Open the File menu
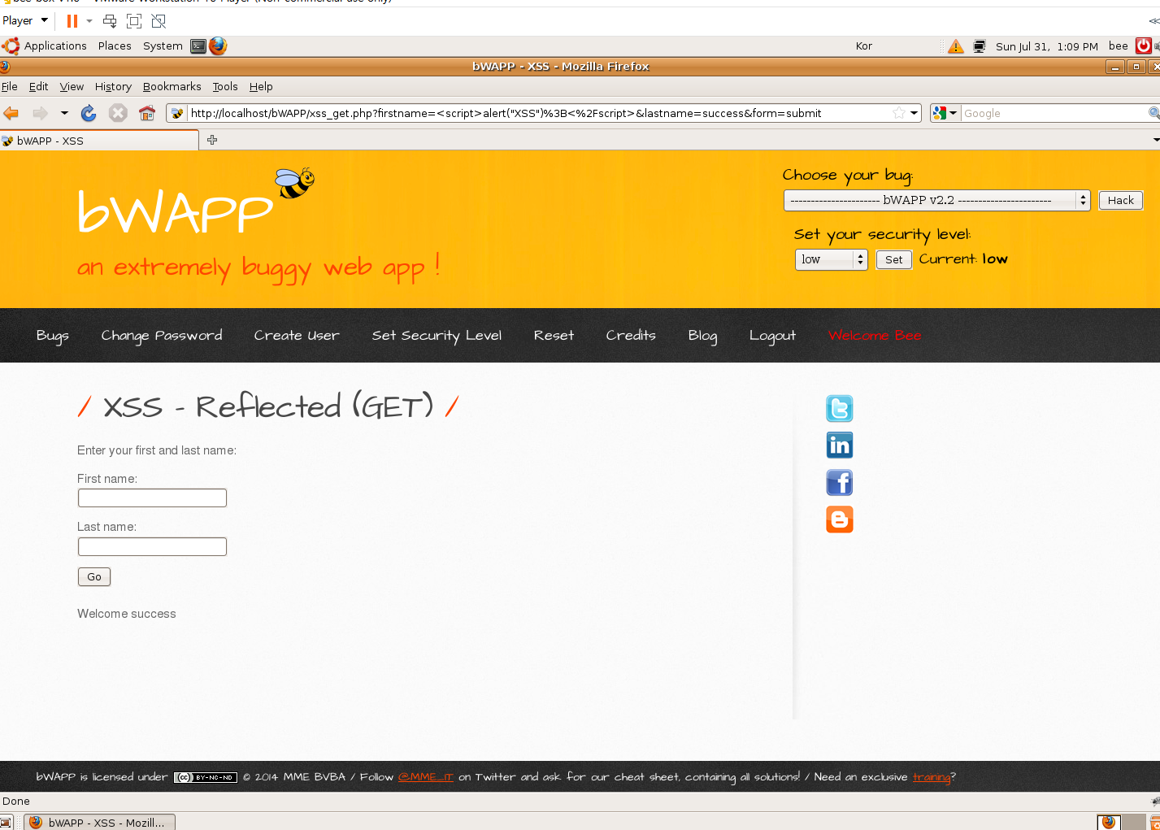The height and width of the screenshot is (830, 1160). [x=10, y=86]
